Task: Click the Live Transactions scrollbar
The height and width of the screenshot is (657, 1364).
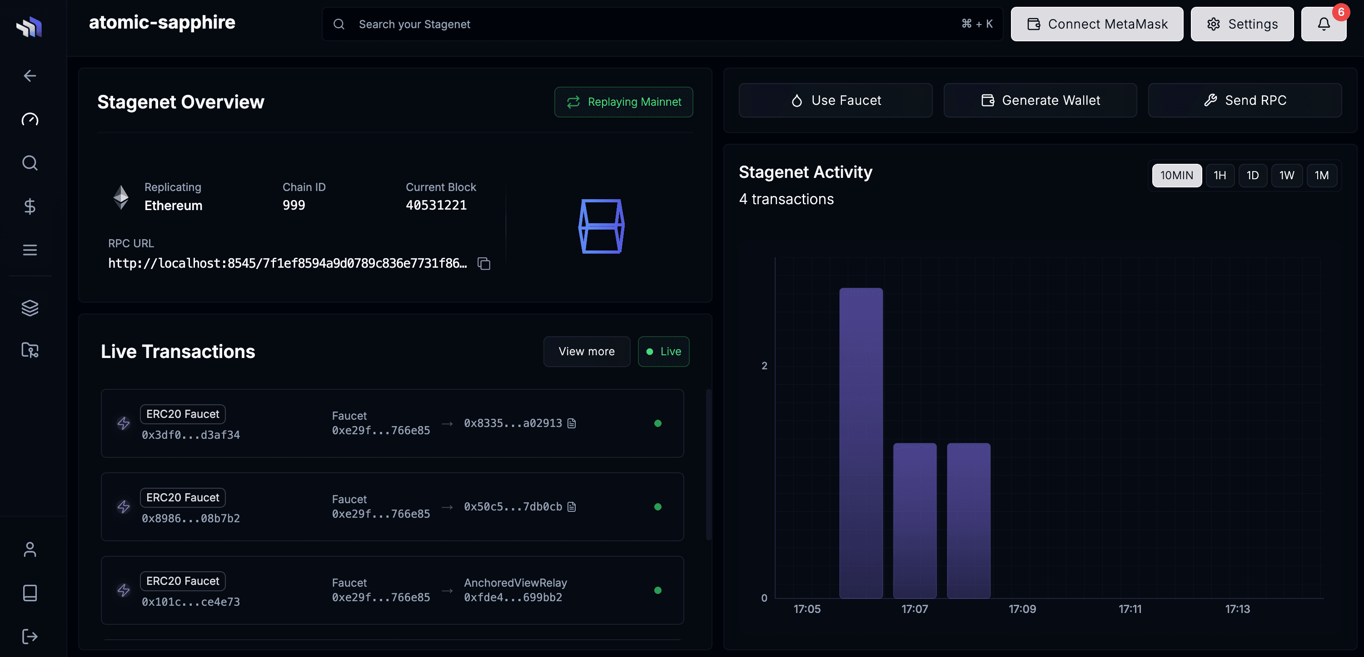Action: click(x=708, y=465)
